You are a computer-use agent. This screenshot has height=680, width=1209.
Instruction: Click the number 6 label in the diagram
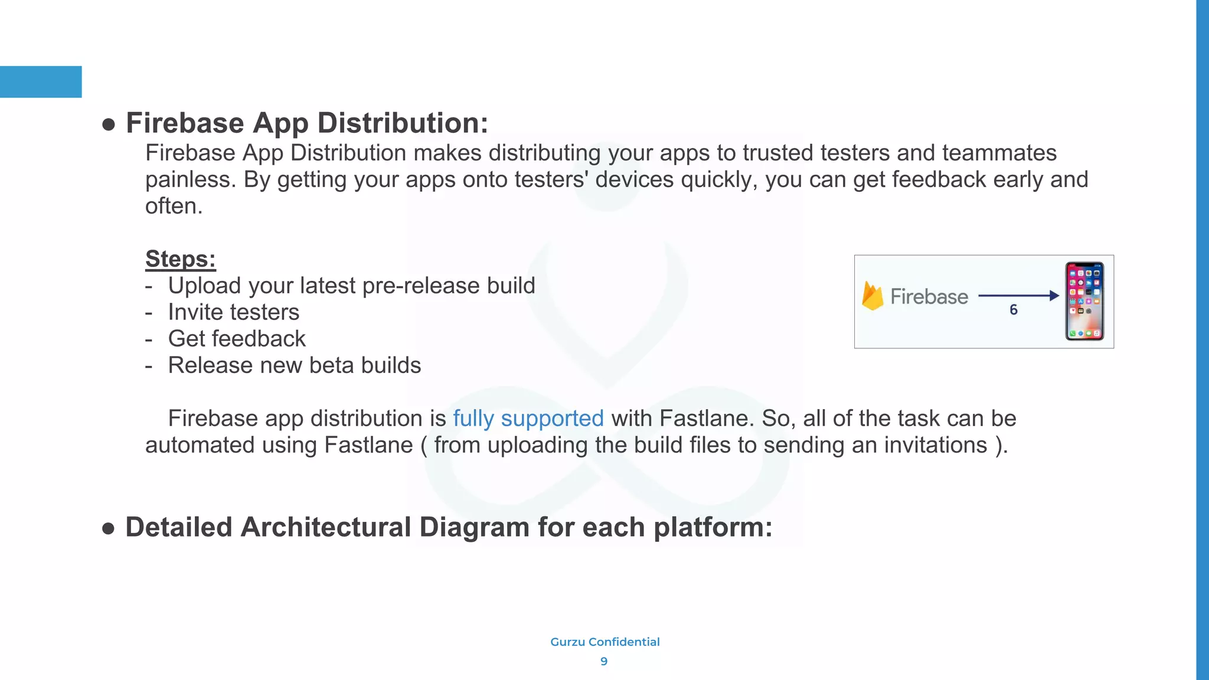[x=1014, y=310]
